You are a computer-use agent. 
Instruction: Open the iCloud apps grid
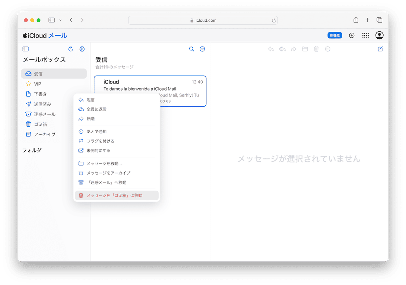point(366,35)
